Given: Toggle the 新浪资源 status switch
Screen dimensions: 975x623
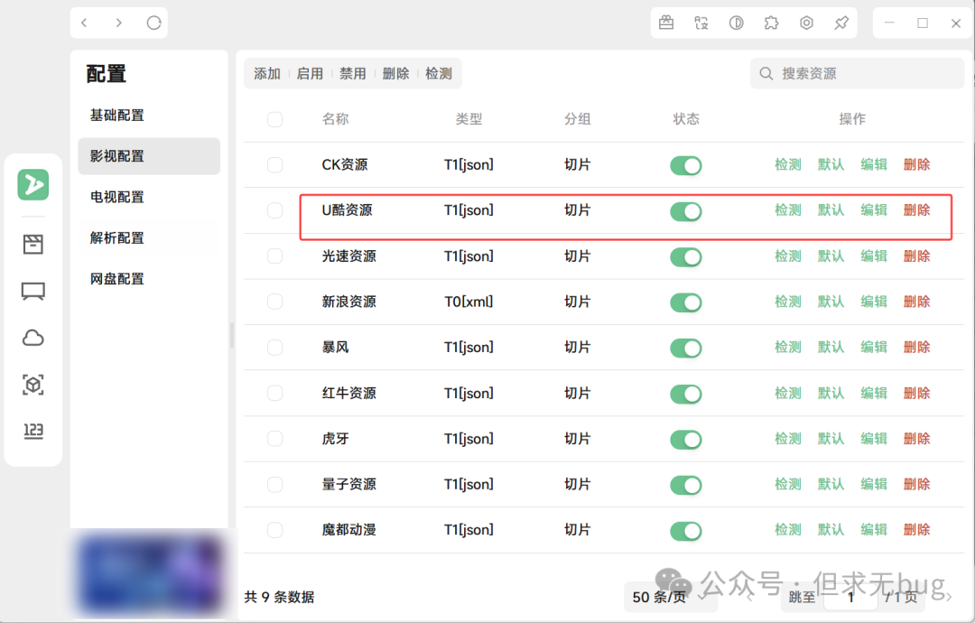Looking at the screenshot, I should (x=685, y=302).
